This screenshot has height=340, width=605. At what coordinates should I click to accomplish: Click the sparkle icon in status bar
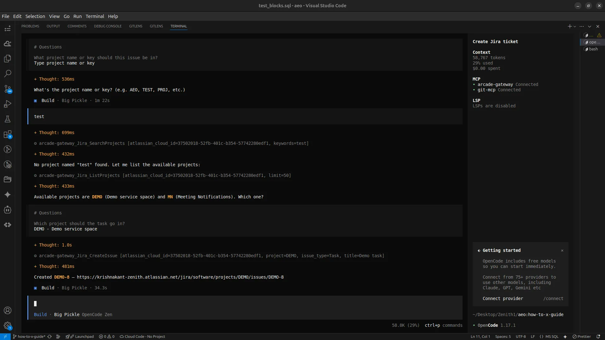click(565, 337)
